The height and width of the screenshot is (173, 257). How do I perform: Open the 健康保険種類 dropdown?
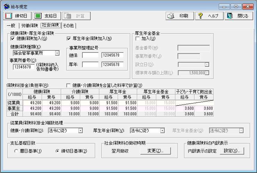(x=57, y=53)
